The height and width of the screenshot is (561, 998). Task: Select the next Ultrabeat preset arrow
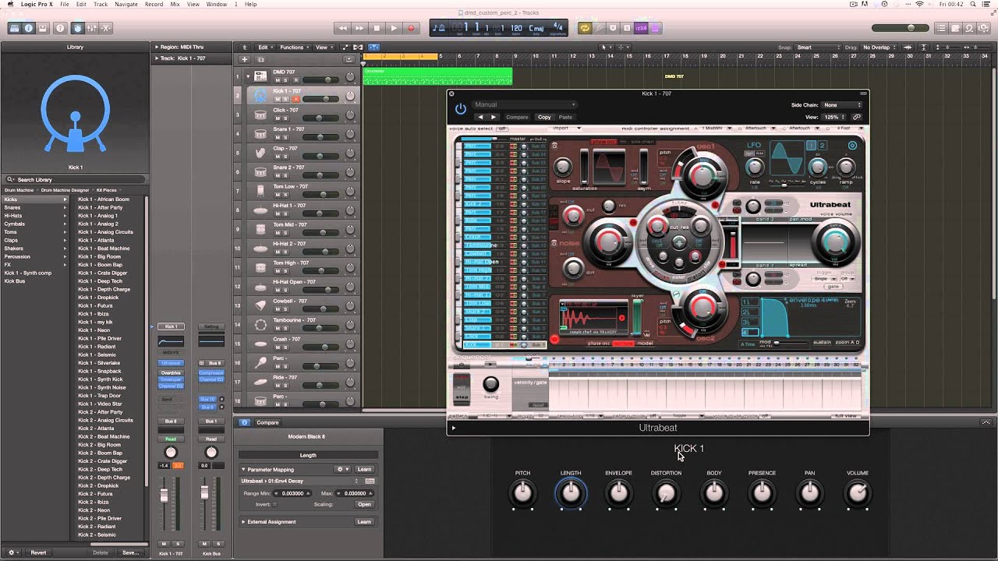[493, 117]
